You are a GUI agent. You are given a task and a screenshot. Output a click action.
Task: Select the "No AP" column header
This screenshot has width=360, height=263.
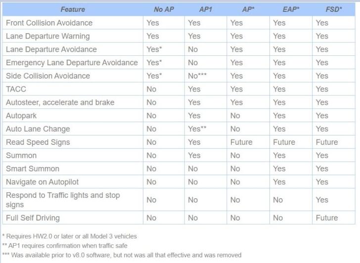point(164,9)
